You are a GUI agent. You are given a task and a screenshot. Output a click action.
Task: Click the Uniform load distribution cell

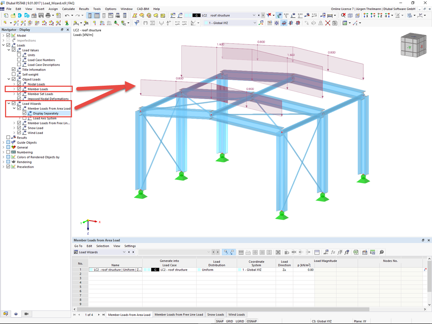point(217,270)
